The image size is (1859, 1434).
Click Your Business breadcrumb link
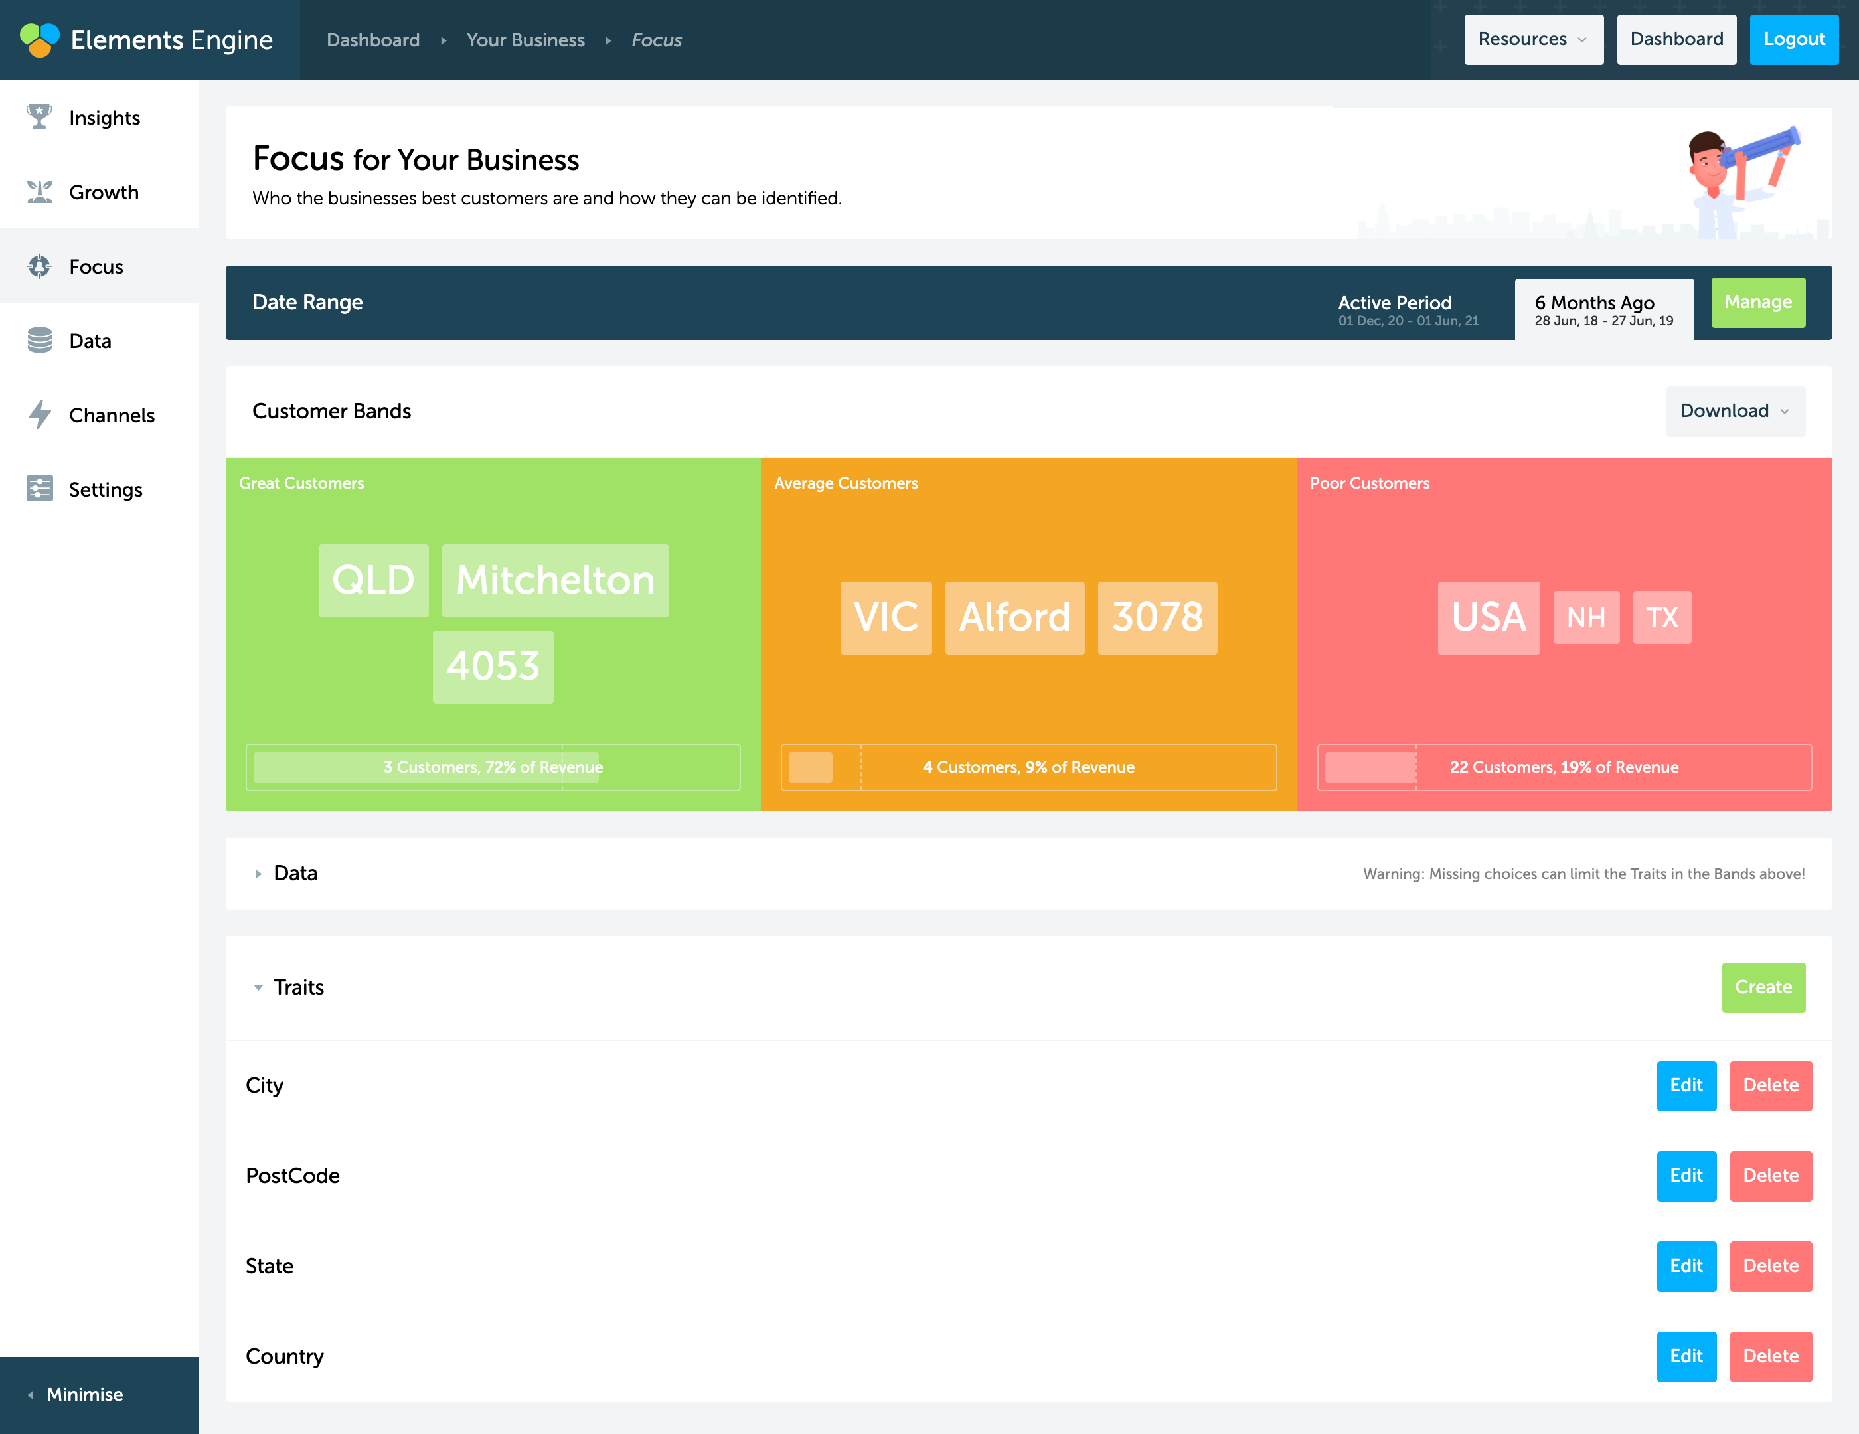[x=525, y=40]
